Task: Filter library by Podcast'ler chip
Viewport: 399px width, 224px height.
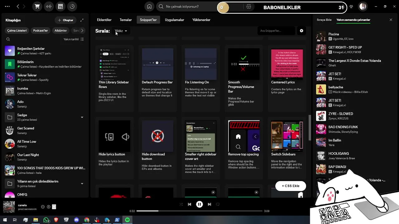Action: (41, 30)
